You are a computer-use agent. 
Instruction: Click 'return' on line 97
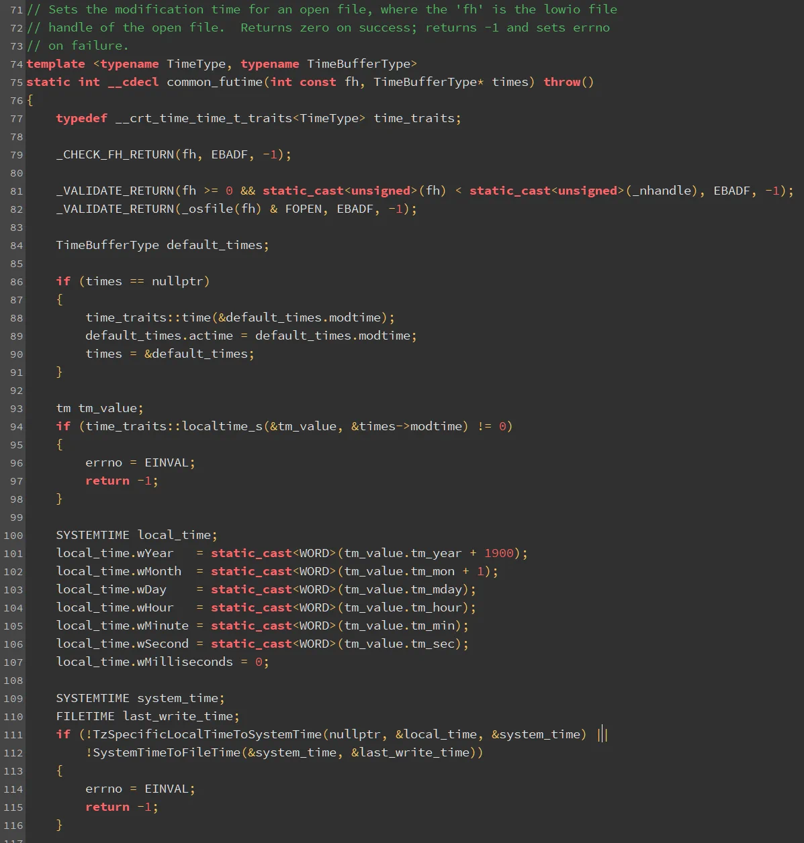click(107, 481)
